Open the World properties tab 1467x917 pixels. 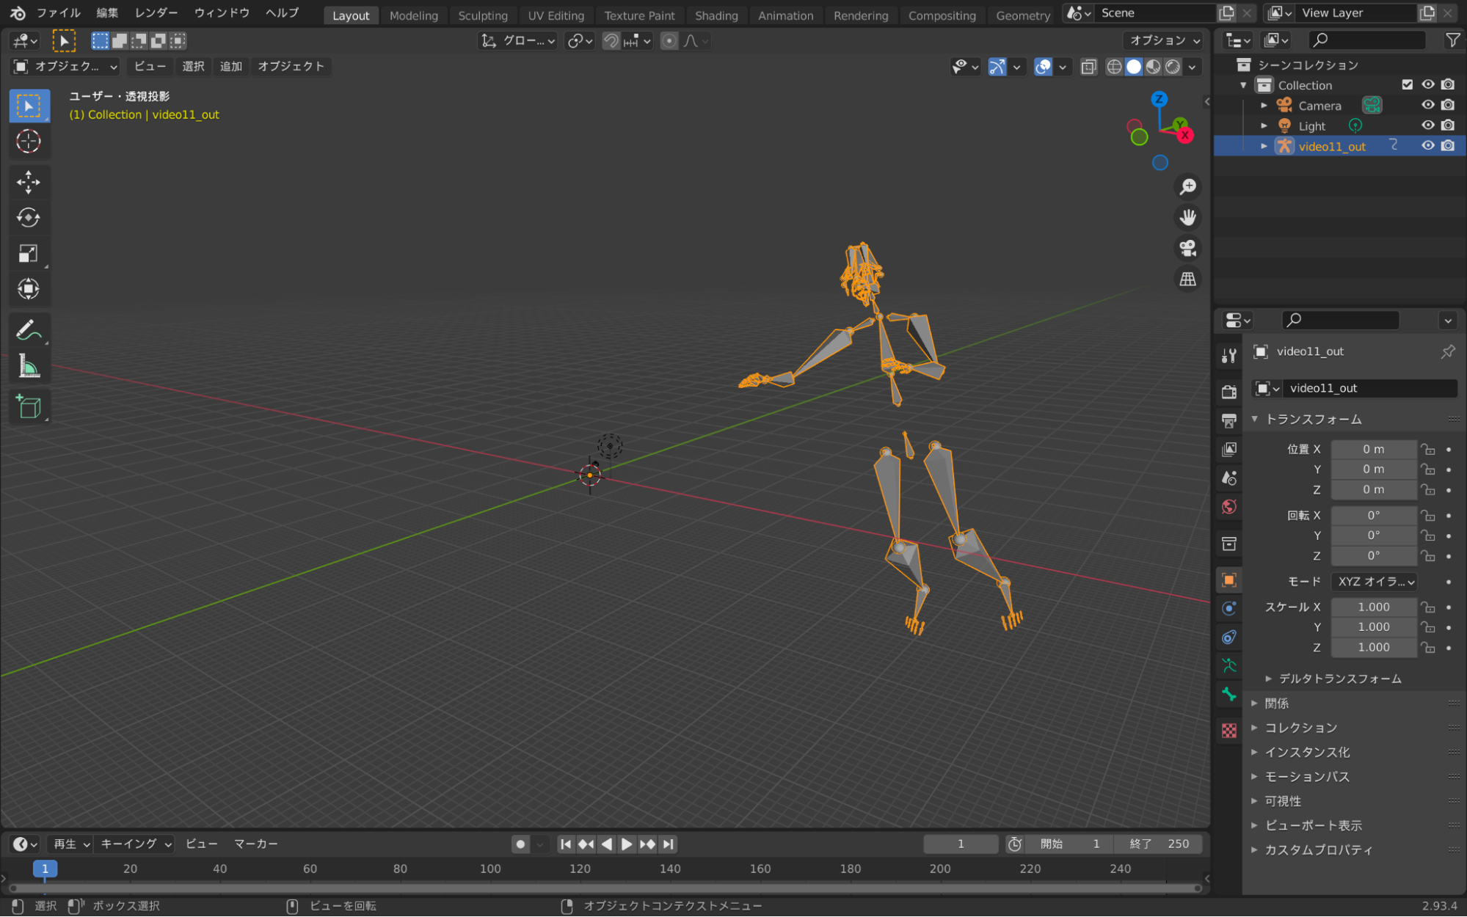pyautogui.click(x=1229, y=507)
